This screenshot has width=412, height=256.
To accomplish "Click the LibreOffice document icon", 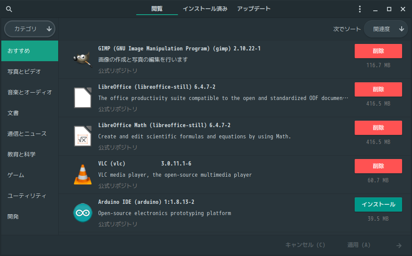I will coord(82,98).
